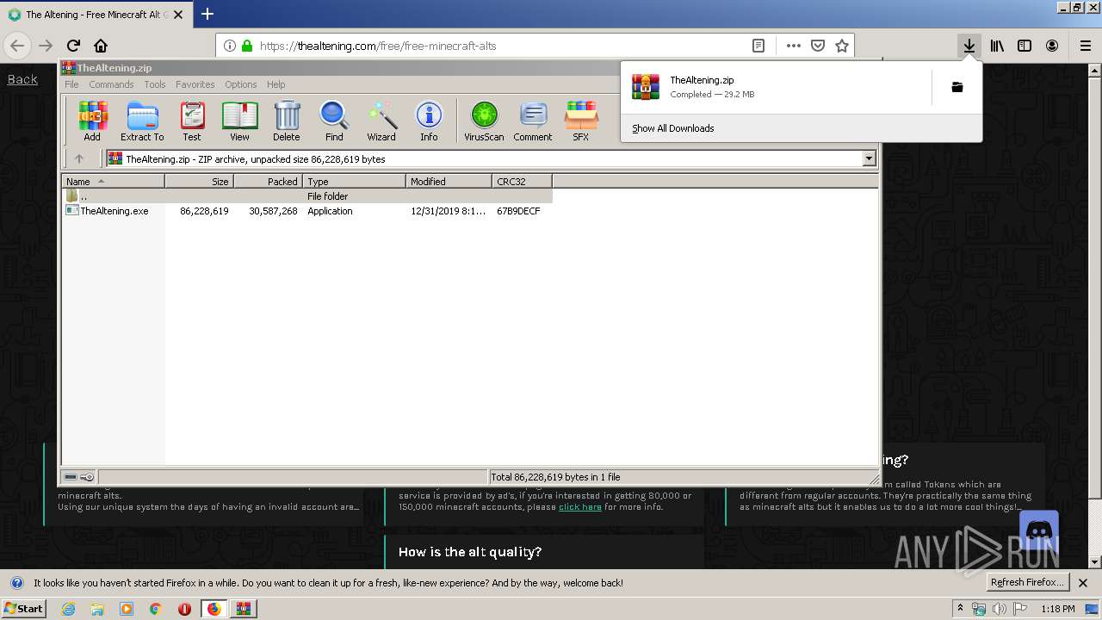Go up one folder level arrow
The width and height of the screenshot is (1102, 620).
pos(79,158)
